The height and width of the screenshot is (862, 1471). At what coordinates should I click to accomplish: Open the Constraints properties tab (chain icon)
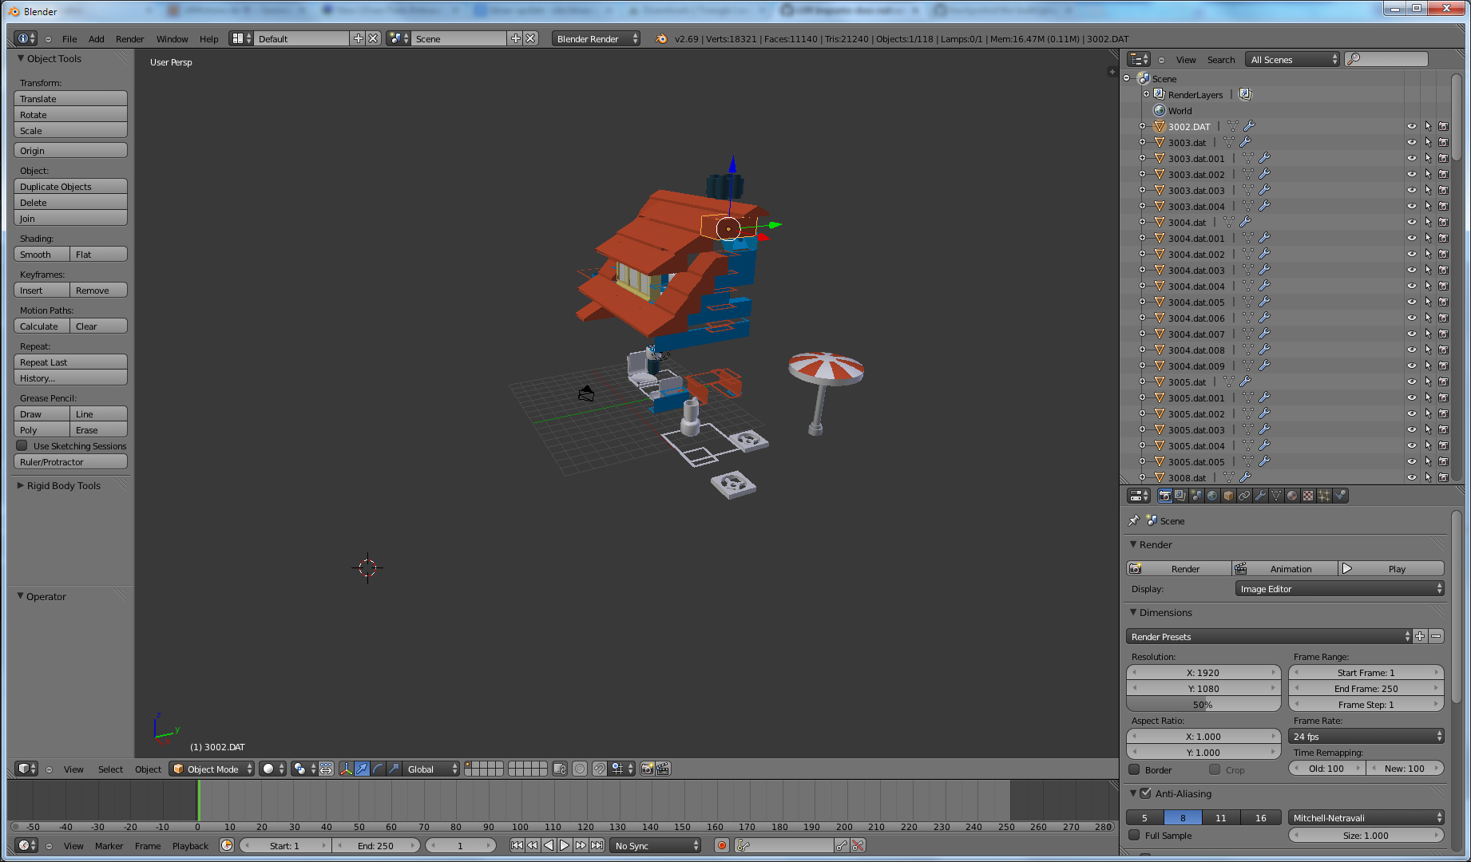click(1244, 496)
